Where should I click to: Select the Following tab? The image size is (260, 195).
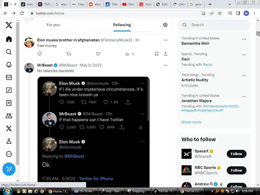(x=122, y=25)
